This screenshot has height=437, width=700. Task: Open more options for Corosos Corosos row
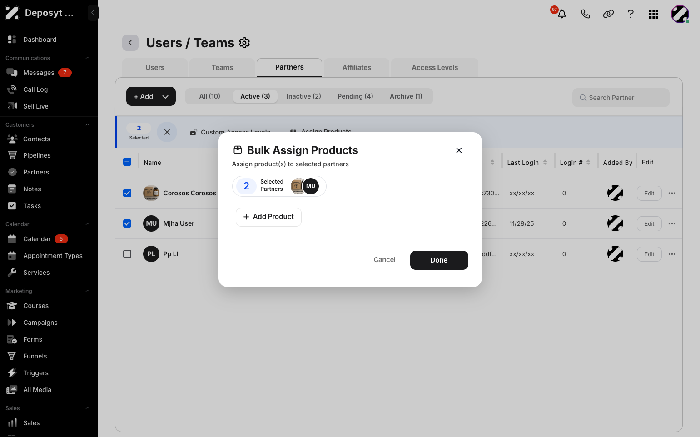coord(672,193)
